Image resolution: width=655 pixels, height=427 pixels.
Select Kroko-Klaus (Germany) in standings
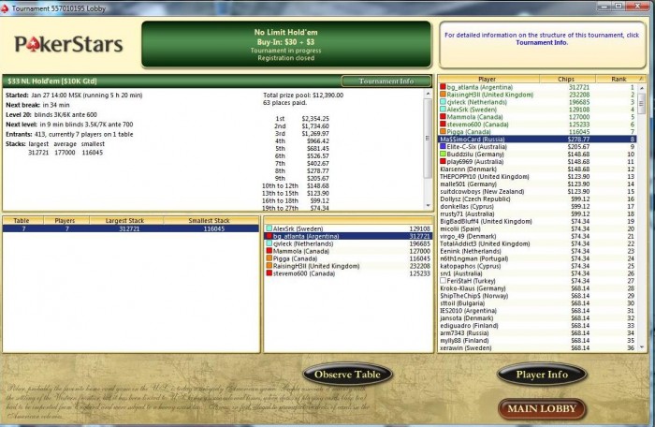pos(537,288)
